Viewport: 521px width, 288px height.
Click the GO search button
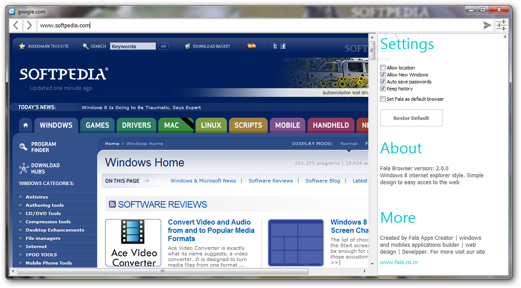pyautogui.click(x=164, y=46)
